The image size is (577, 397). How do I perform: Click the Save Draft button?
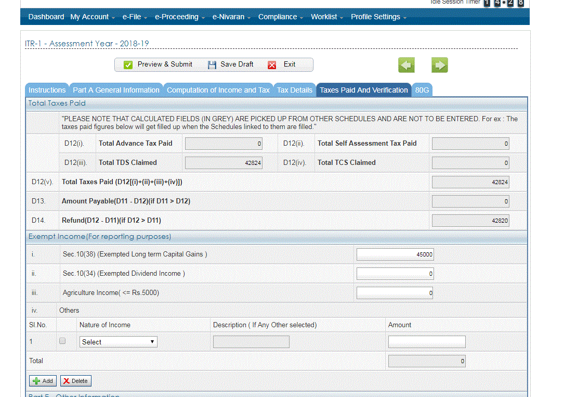point(231,65)
